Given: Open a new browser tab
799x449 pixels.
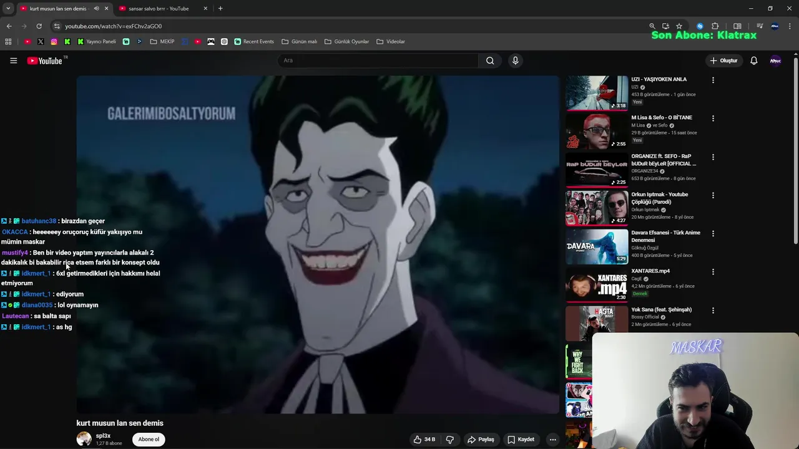Looking at the screenshot, I should coord(220,9).
